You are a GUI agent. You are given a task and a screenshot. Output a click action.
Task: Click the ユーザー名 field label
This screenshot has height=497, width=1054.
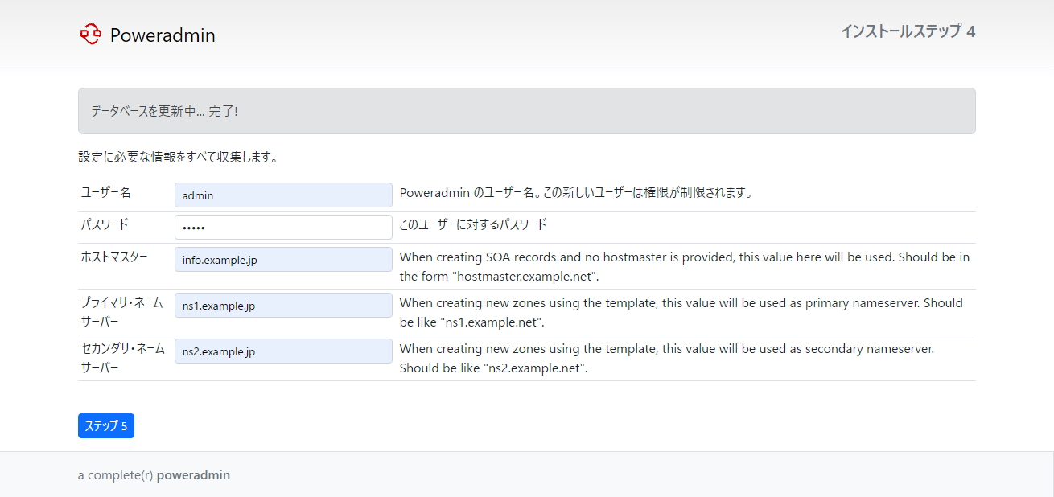point(105,193)
